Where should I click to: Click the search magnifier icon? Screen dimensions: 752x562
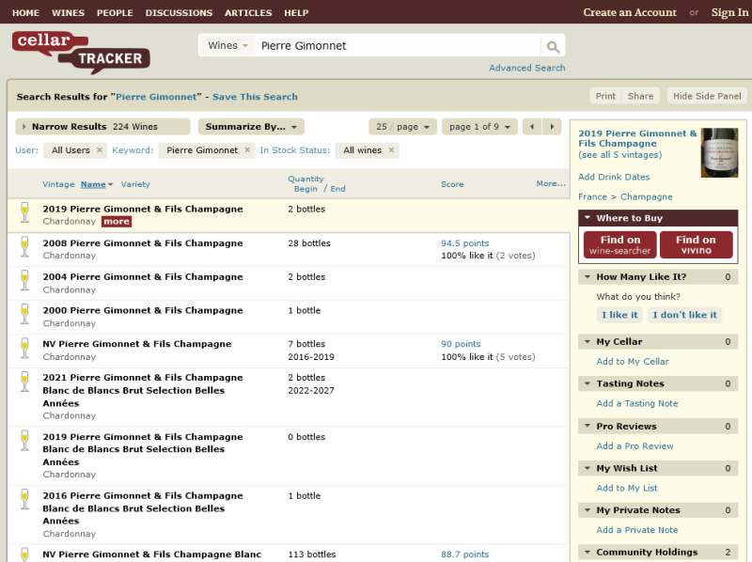click(553, 46)
